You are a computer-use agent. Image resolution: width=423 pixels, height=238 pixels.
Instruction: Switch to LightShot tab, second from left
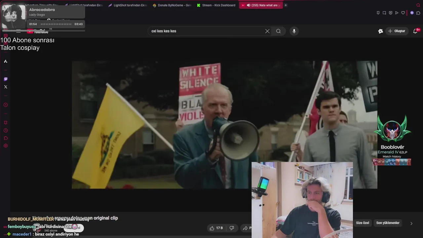tap(84, 5)
